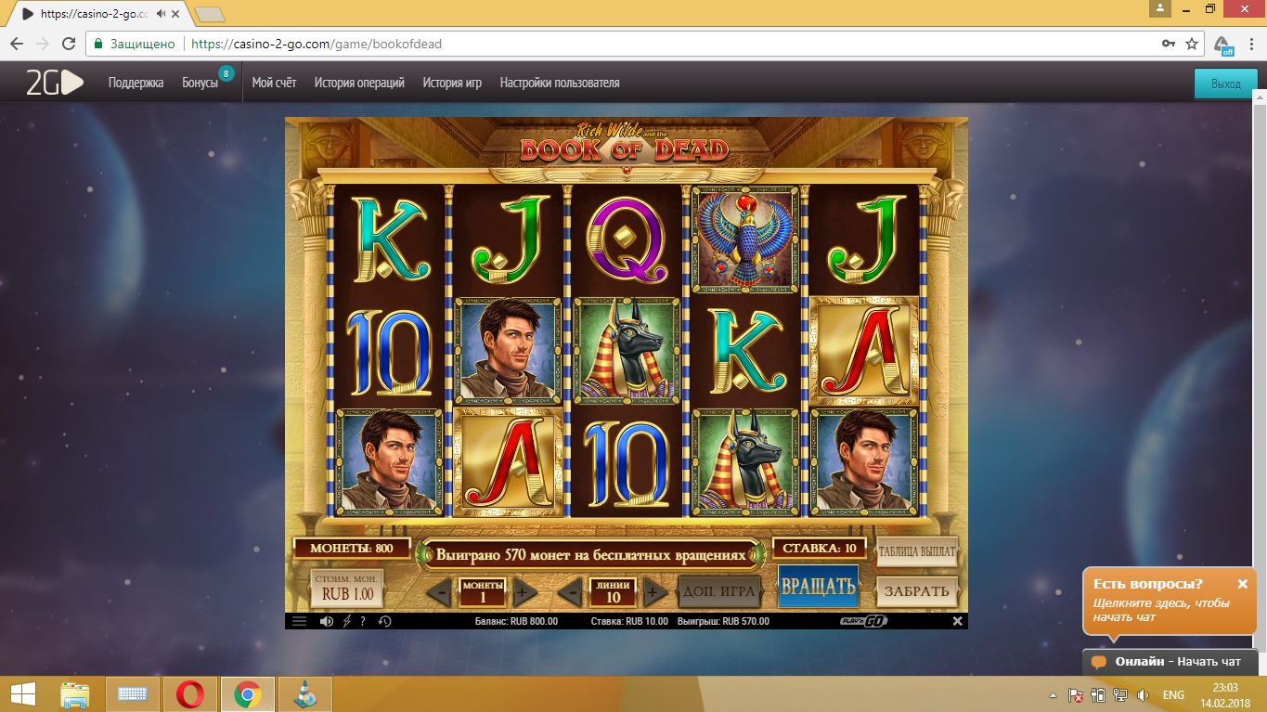Screen dimensions: 1267x712
Task: Click the ДОП. ИГРА gamble button
Action: tap(719, 591)
